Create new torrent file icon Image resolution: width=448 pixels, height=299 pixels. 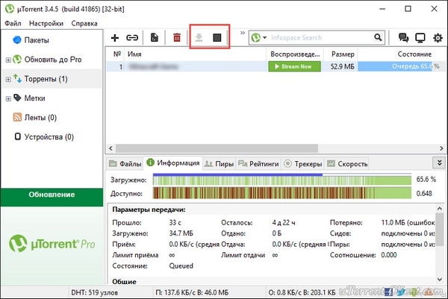tap(155, 38)
